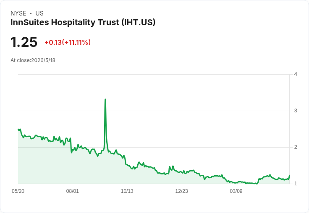This screenshot has width=309, height=213.
Task: Click the tall price spike peak on chart
Action: pyautogui.click(x=105, y=99)
